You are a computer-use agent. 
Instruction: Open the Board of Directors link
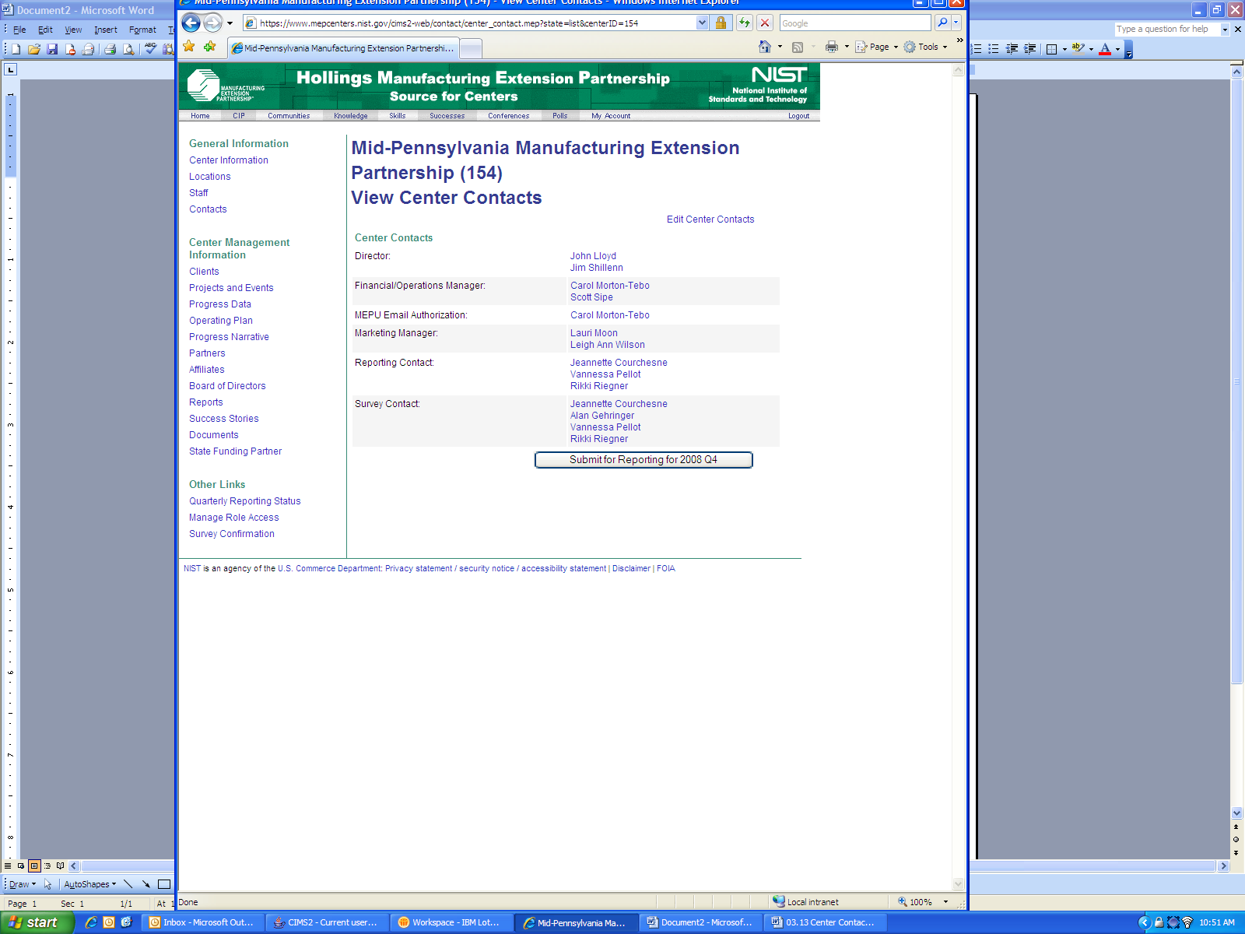(x=227, y=386)
